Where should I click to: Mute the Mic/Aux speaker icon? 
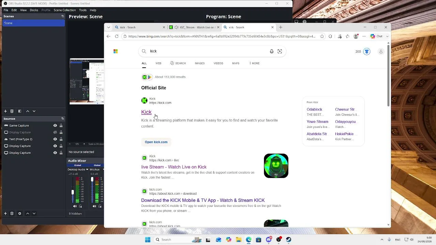(95, 206)
